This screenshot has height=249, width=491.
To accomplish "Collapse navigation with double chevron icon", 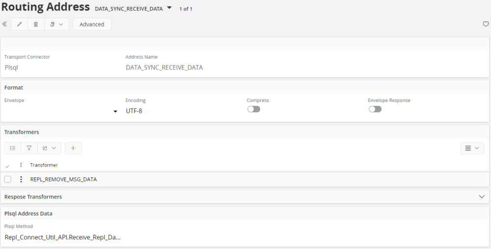I will [4, 24].
